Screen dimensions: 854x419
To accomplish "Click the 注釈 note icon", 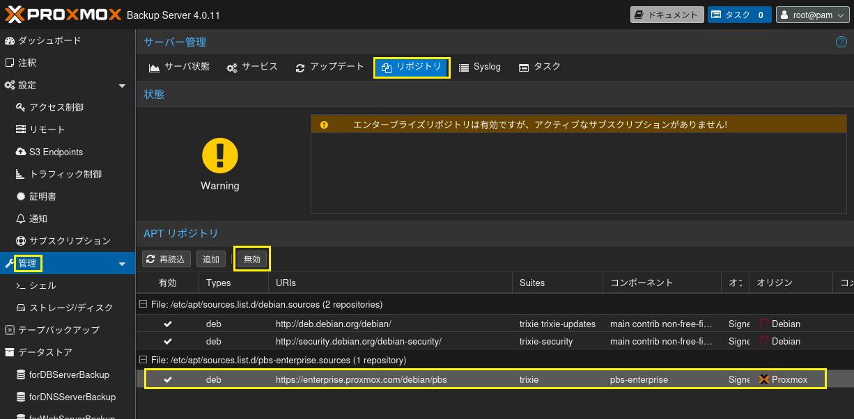I will tap(10, 63).
